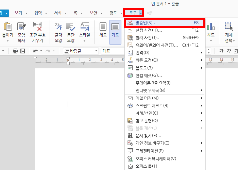
Task: Open 문서 찾기(F) entry
Action: coord(165,136)
